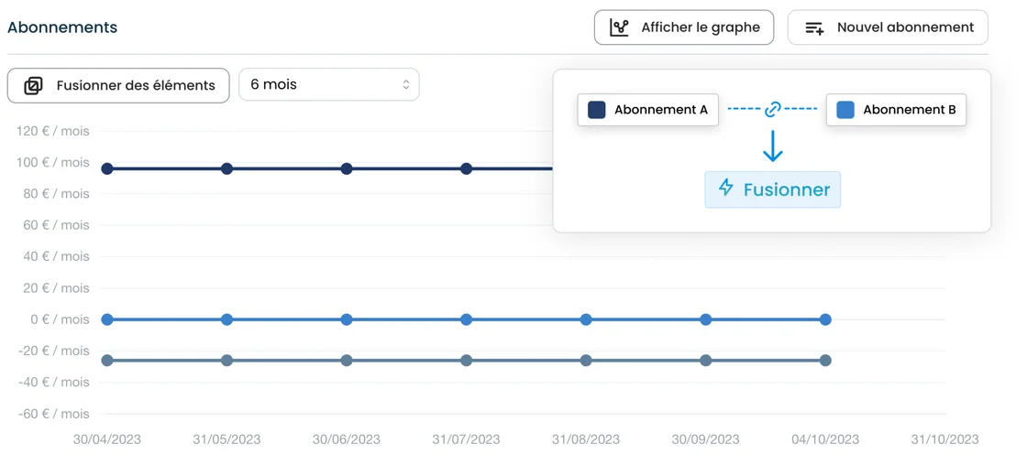Viewport: 1027px width, 465px height.
Task: Click the add-list icon in Nouvel abonnement
Action: pyautogui.click(x=814, y=27)
